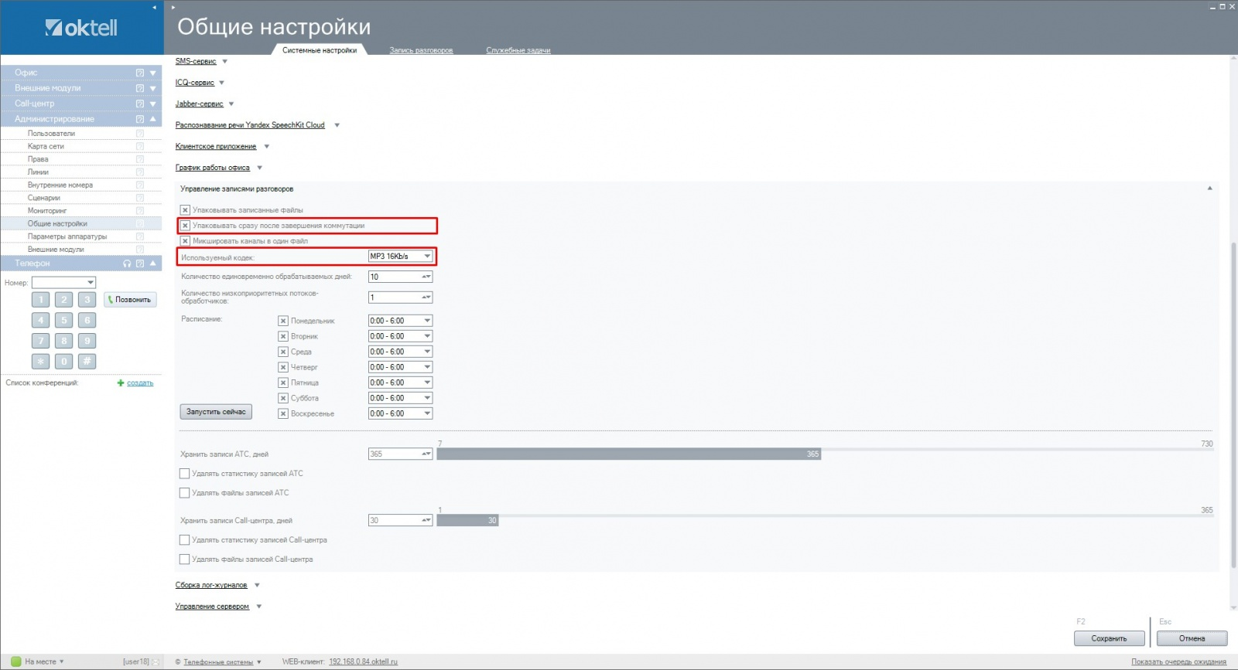Enable Удалять статистику записей АТС checkbox
Viewport: 1238px width, 670px height.
pyautogui.click(x=185, y=474)
